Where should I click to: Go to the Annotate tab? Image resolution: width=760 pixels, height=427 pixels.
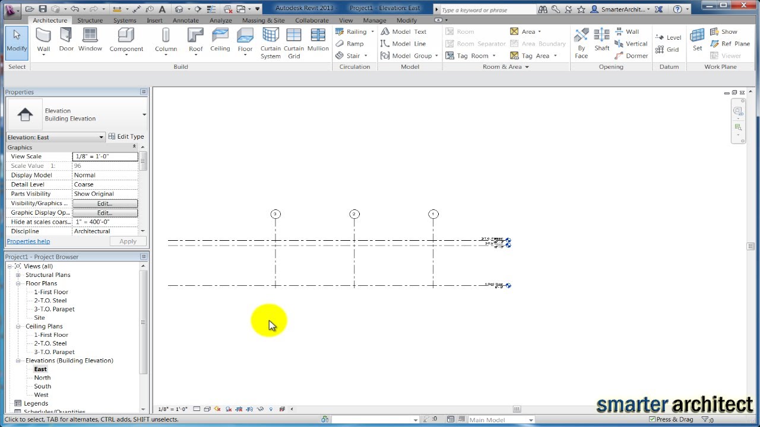(186, 20)
